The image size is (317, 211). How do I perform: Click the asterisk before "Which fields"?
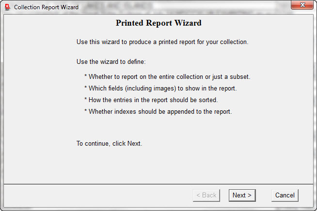tap(86, 89)
